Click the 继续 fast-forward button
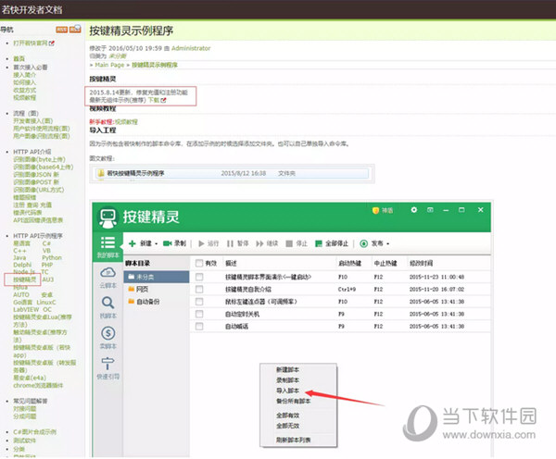 pos(267,243)
